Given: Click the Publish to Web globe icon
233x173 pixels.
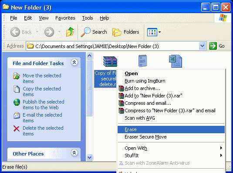Looking at the screenshot, I should 17,102.
